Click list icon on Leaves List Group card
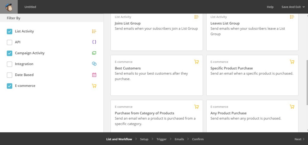This screenshot has width=308, height=145. point(292,17)
